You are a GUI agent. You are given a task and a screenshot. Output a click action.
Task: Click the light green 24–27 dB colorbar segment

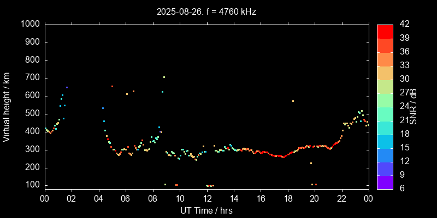tap(385, 100)
